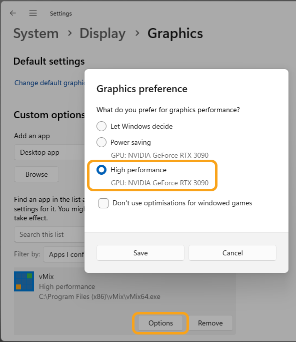The width and height of the screenshot is (296, 342).
Task: Click the chevron after Display breadcrumb
Action: [137, 33]
